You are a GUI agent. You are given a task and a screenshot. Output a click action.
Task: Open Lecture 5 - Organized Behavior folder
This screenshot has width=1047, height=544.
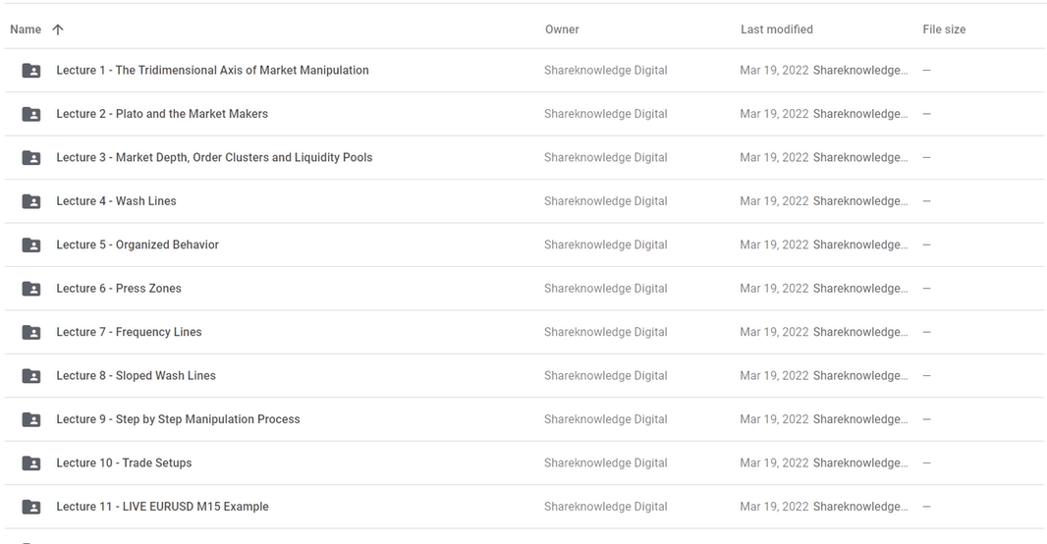coord(523,245)
